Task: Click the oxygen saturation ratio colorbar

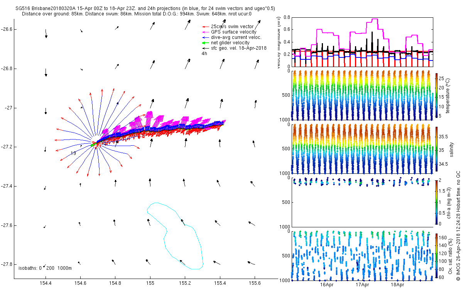Action: 437,255
